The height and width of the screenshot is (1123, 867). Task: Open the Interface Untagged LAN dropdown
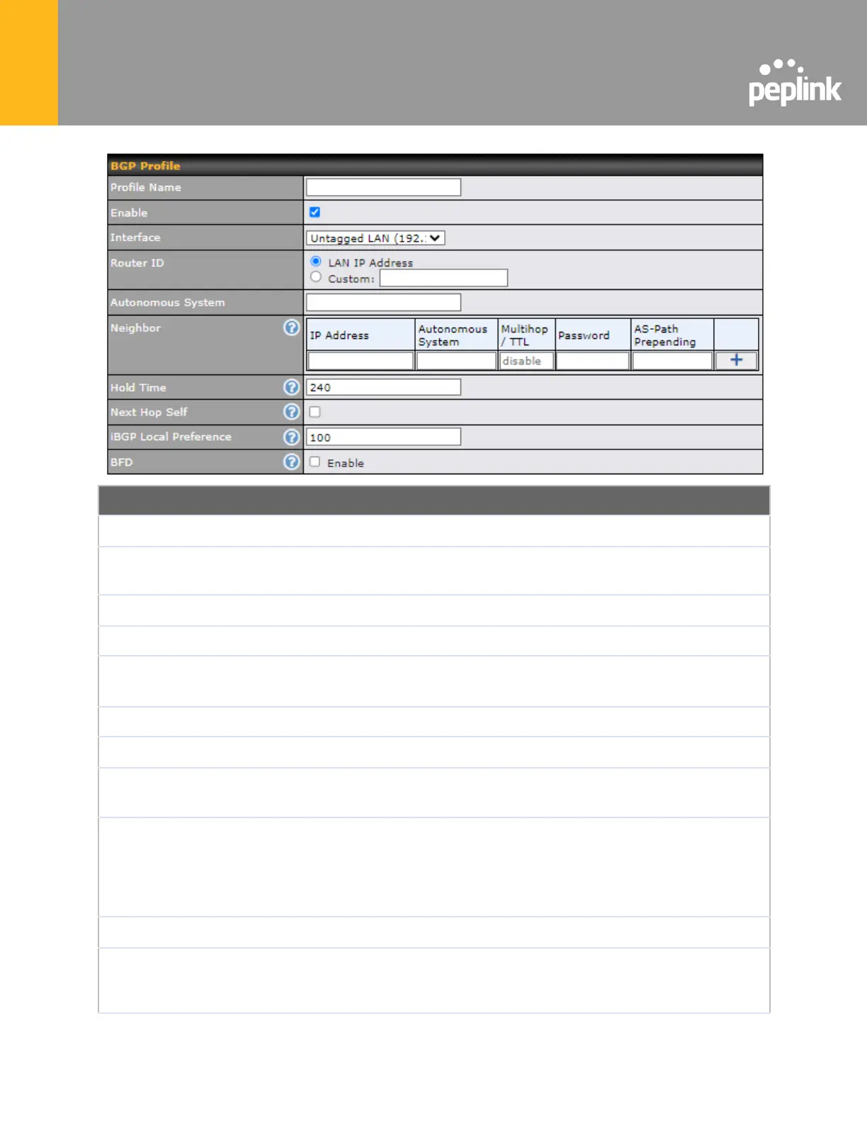pyautogui.click(x=375, y=238)
